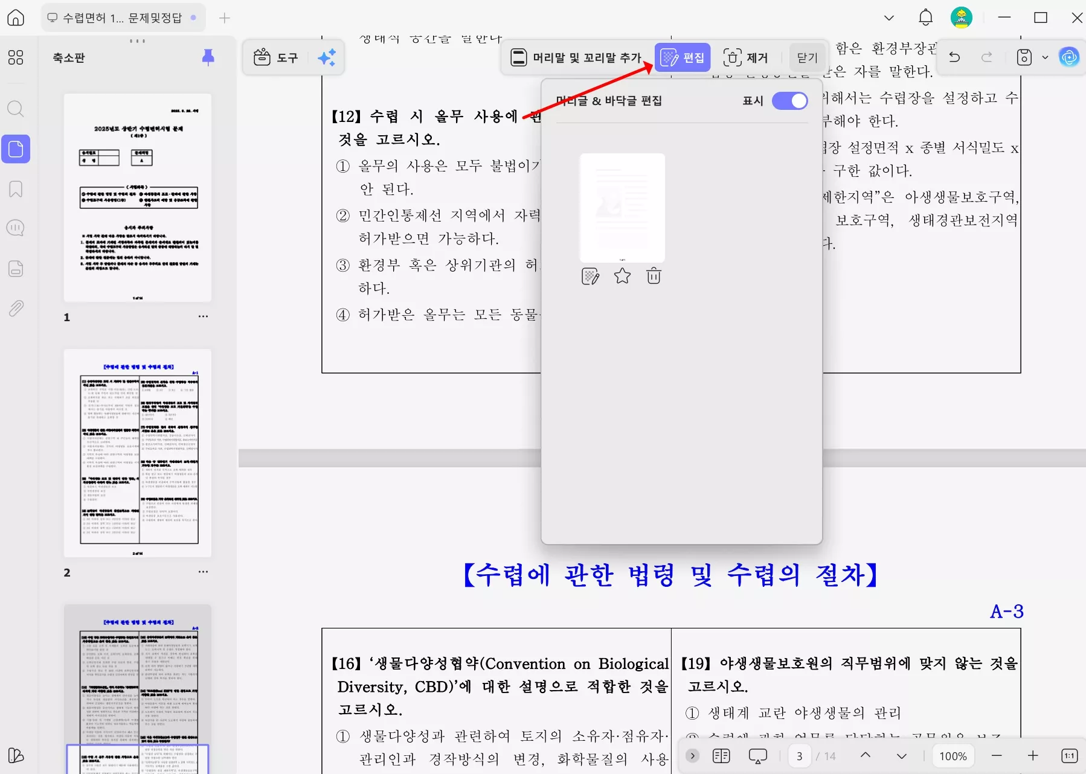Viewport: 1086px width, 774px height.
Task: Open the 도구 menu in toolbar
Action: 277,57
